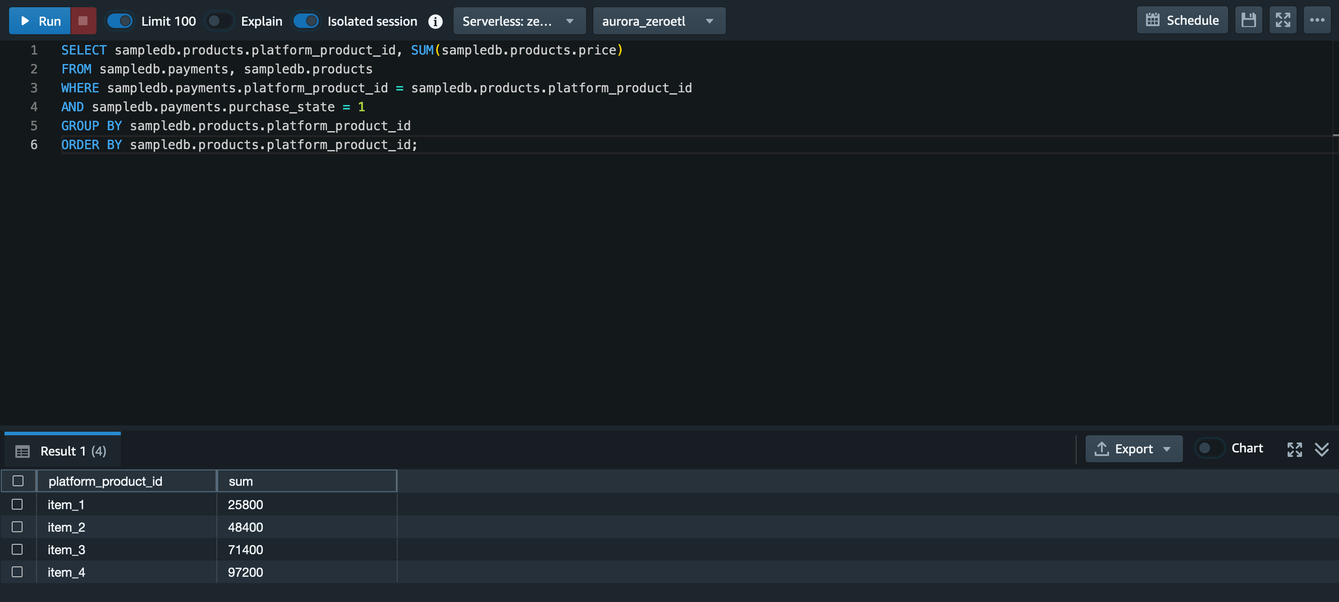Expand results panel to full screen
This screenshot has width=1339, height=602.
click(1294, 449)
